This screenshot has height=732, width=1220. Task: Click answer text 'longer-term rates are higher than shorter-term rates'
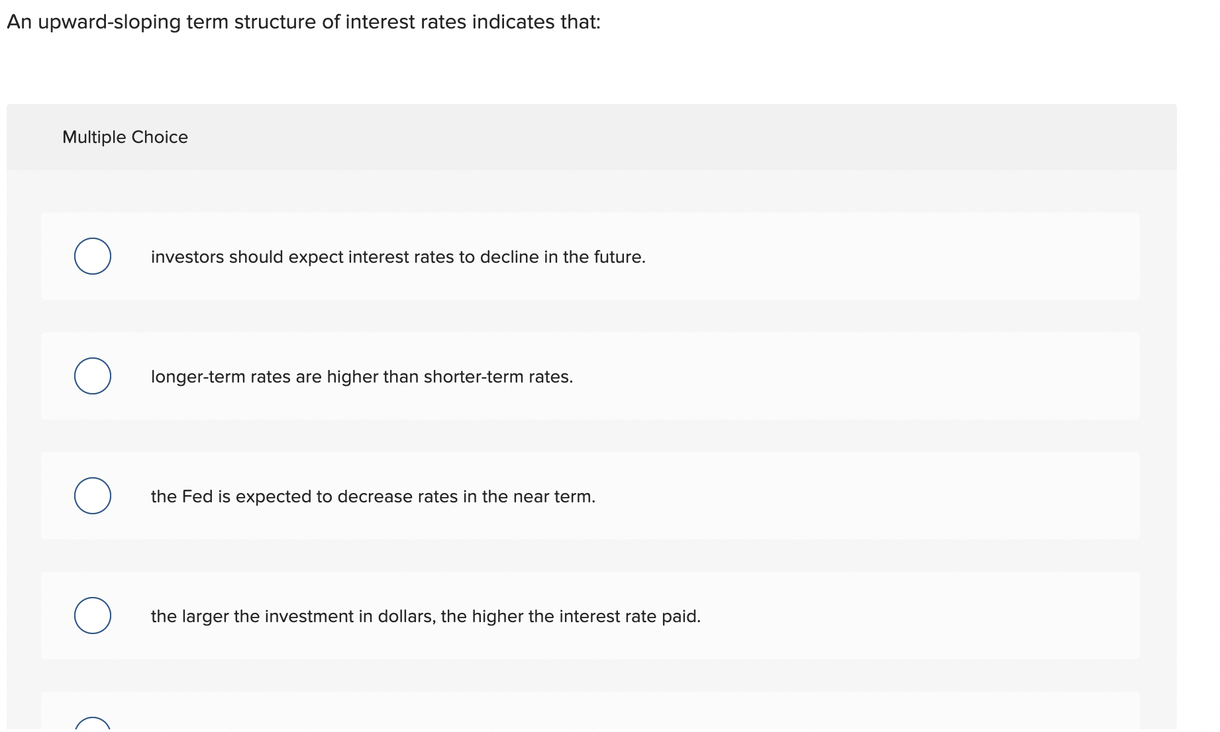[x=362, y=377]
